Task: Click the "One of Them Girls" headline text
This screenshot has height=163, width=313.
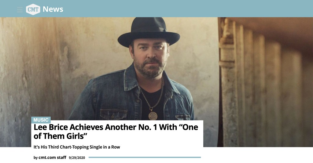Action: (x=116, y=132)
